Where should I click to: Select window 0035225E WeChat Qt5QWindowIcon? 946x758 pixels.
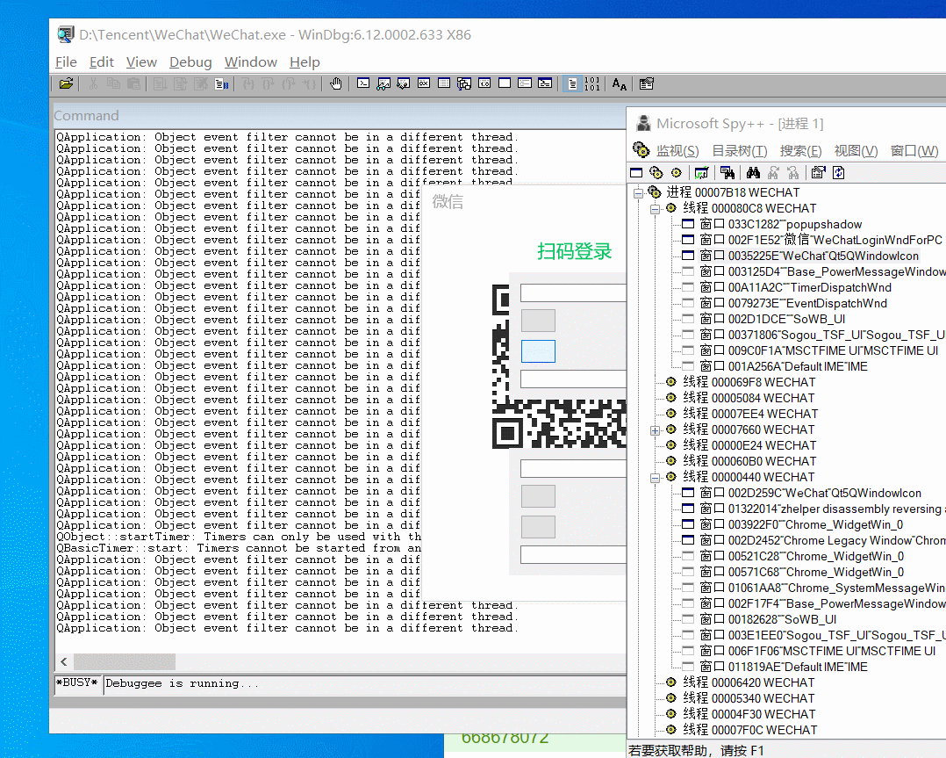pyautogui.click(x=809, y=256)
